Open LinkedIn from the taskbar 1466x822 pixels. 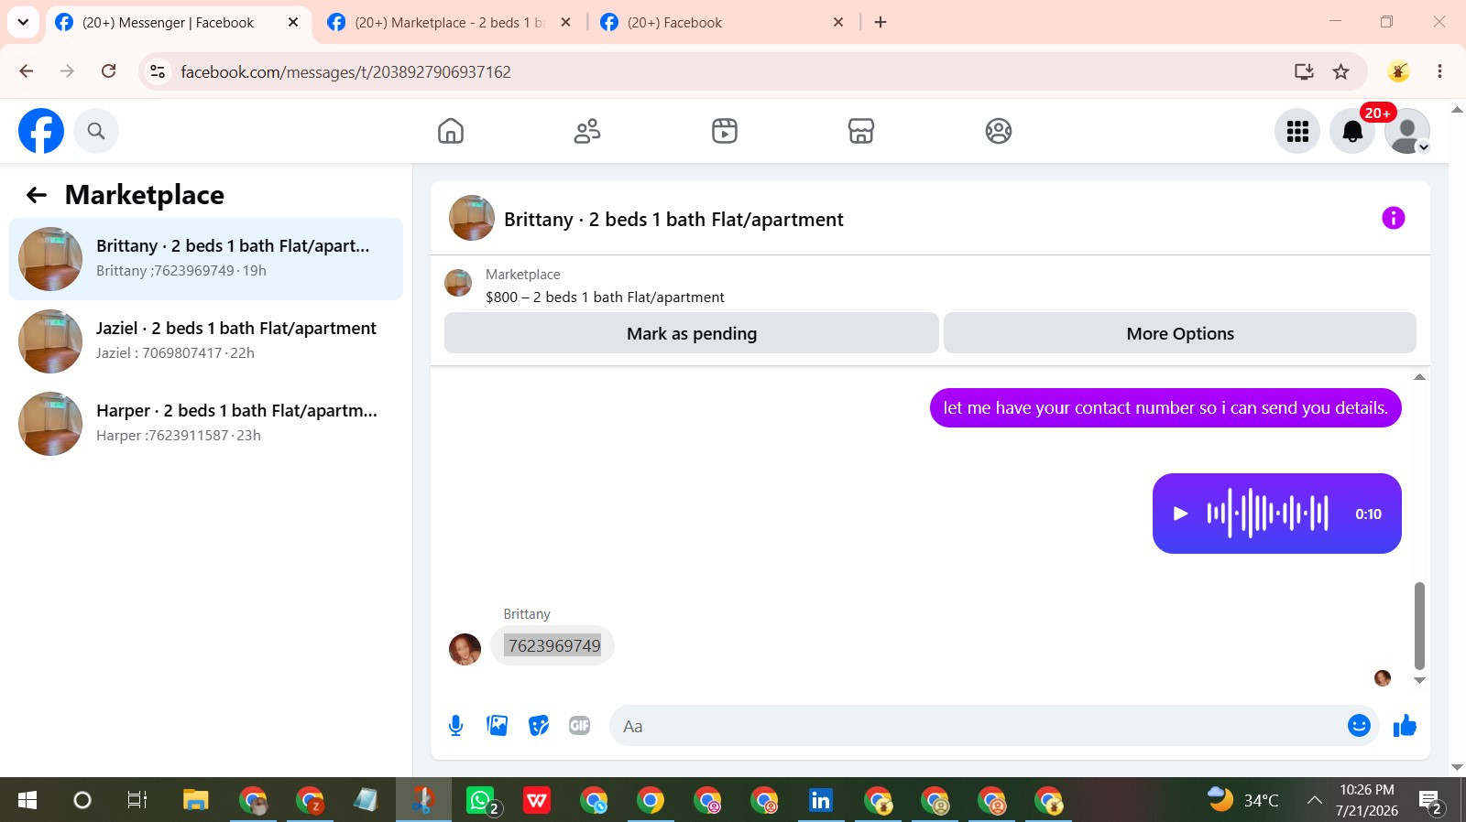coord(821,801)
